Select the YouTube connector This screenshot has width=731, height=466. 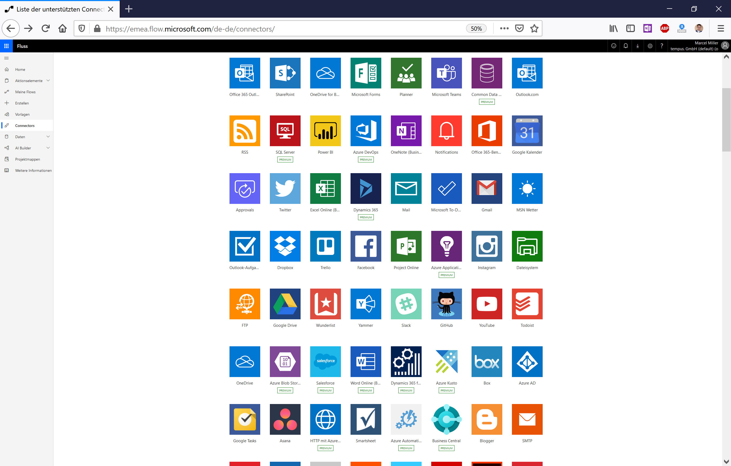click(x=487, y=304)
